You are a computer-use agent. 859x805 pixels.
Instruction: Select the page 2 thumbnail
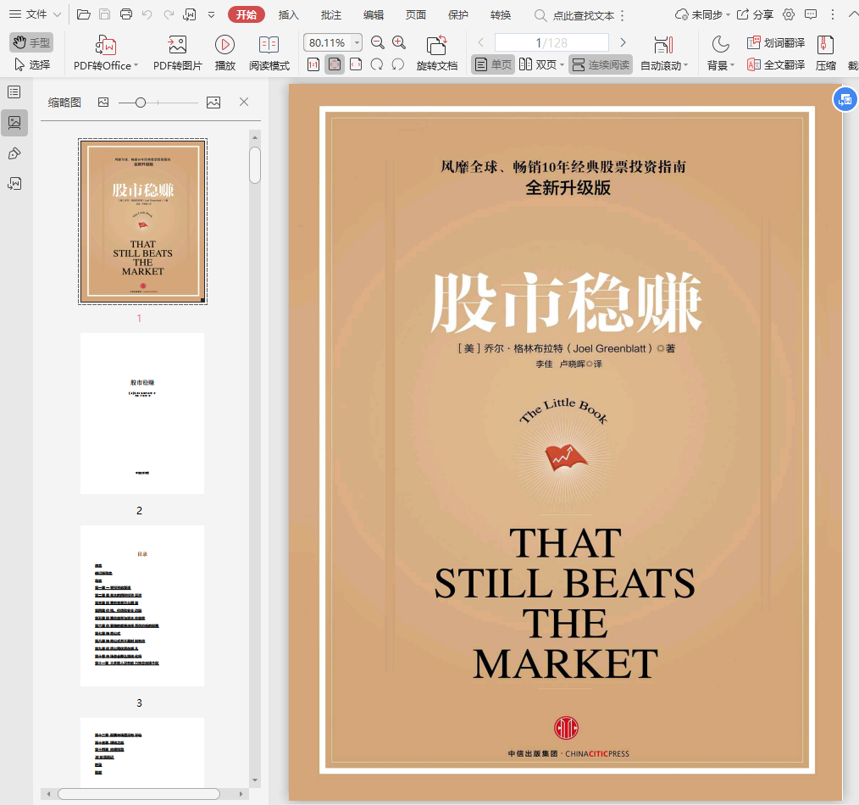(x=142, y=414)
